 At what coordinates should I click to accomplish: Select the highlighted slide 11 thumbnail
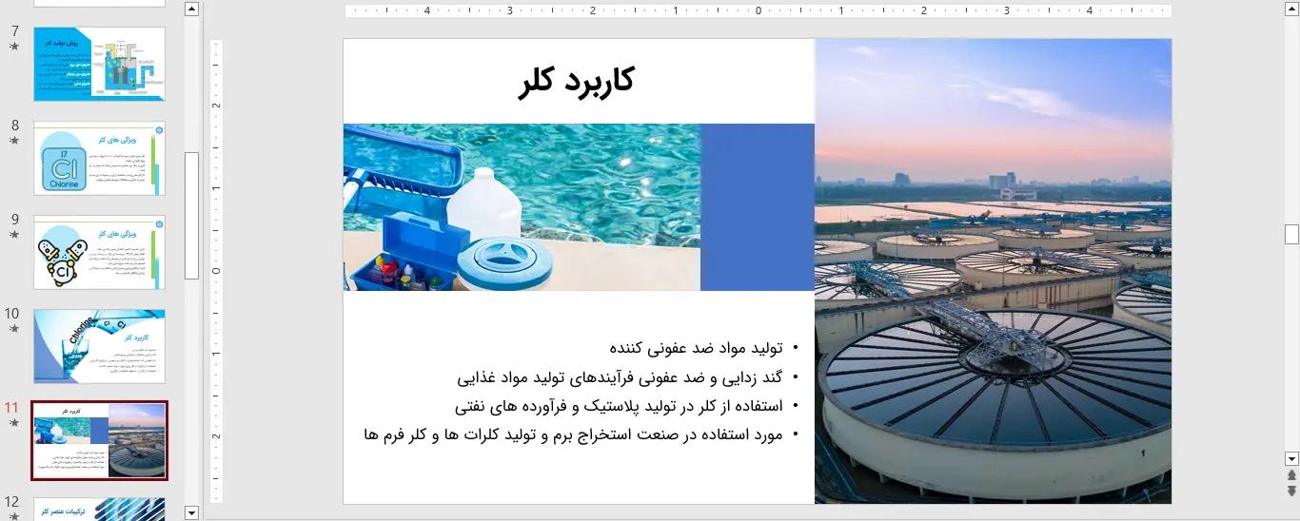click(x=100, y=440)
